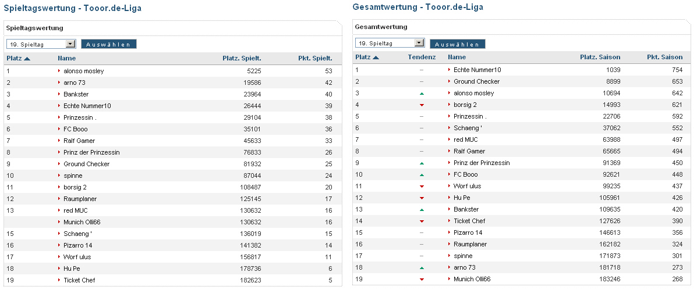The image size is (697, 290).
Task: Open Prinz der Prinzessin in Spieltagswertung table
Action: tap(91, 152)
